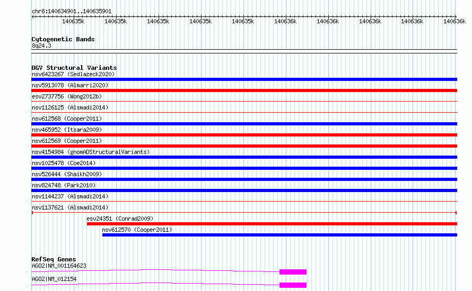Select variant label nsv465952 (Itsara2009)
This screenshot has width=472, height=291.
coord(67,130)
